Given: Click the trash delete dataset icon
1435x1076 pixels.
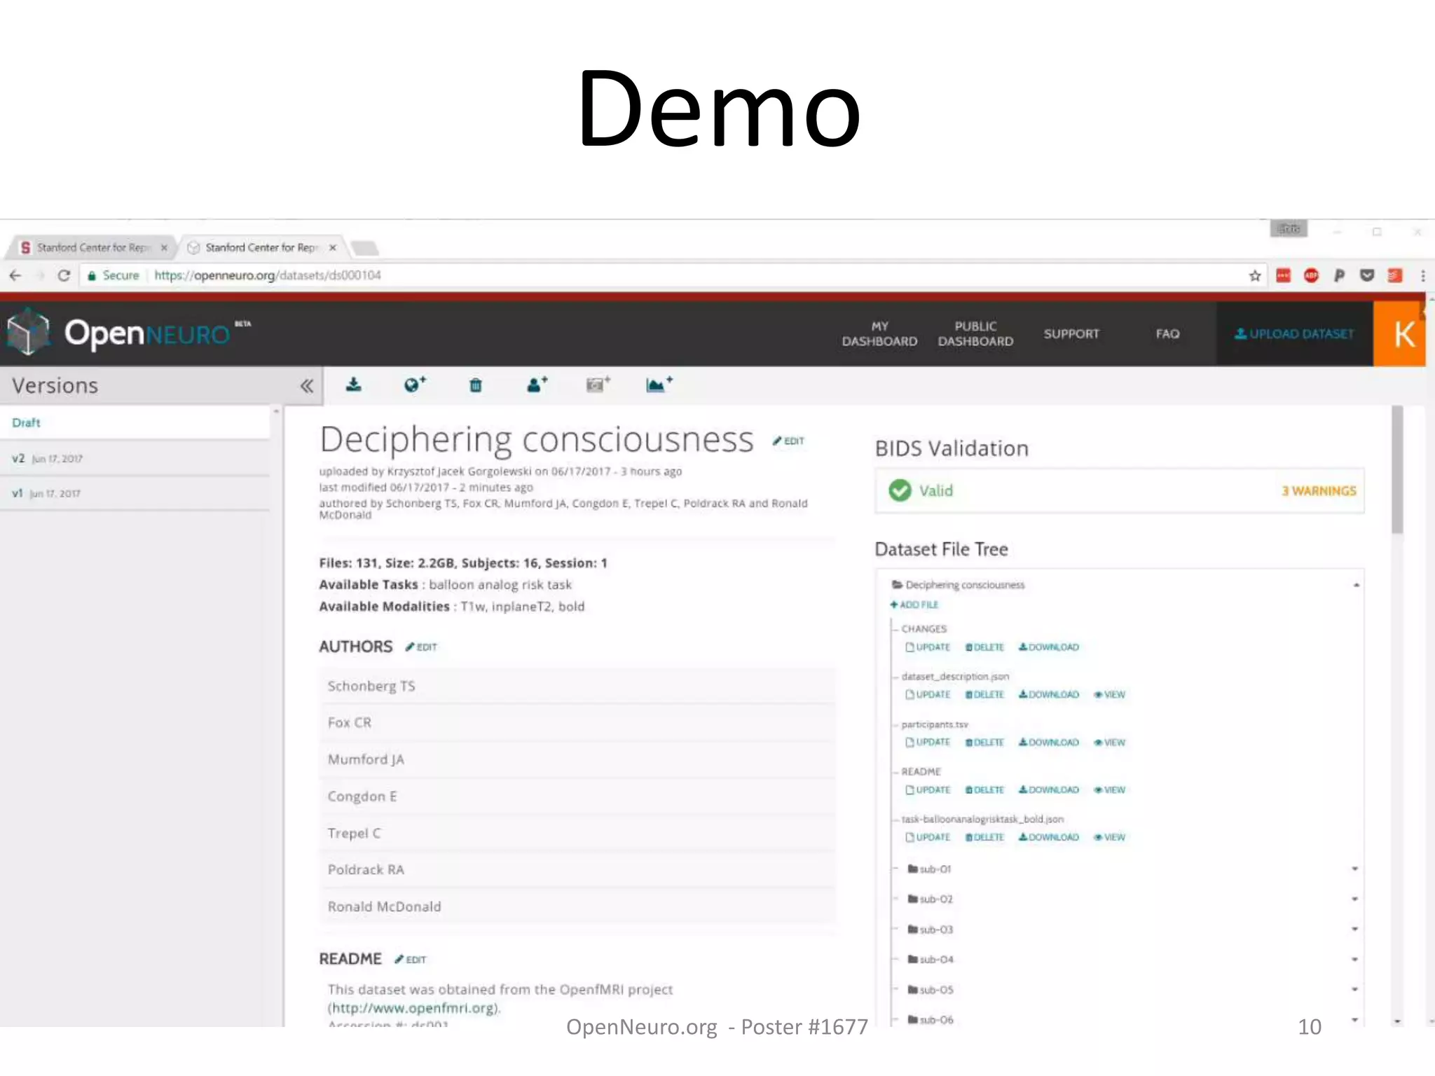Looking at the screenshot, I should coord(475,385).
